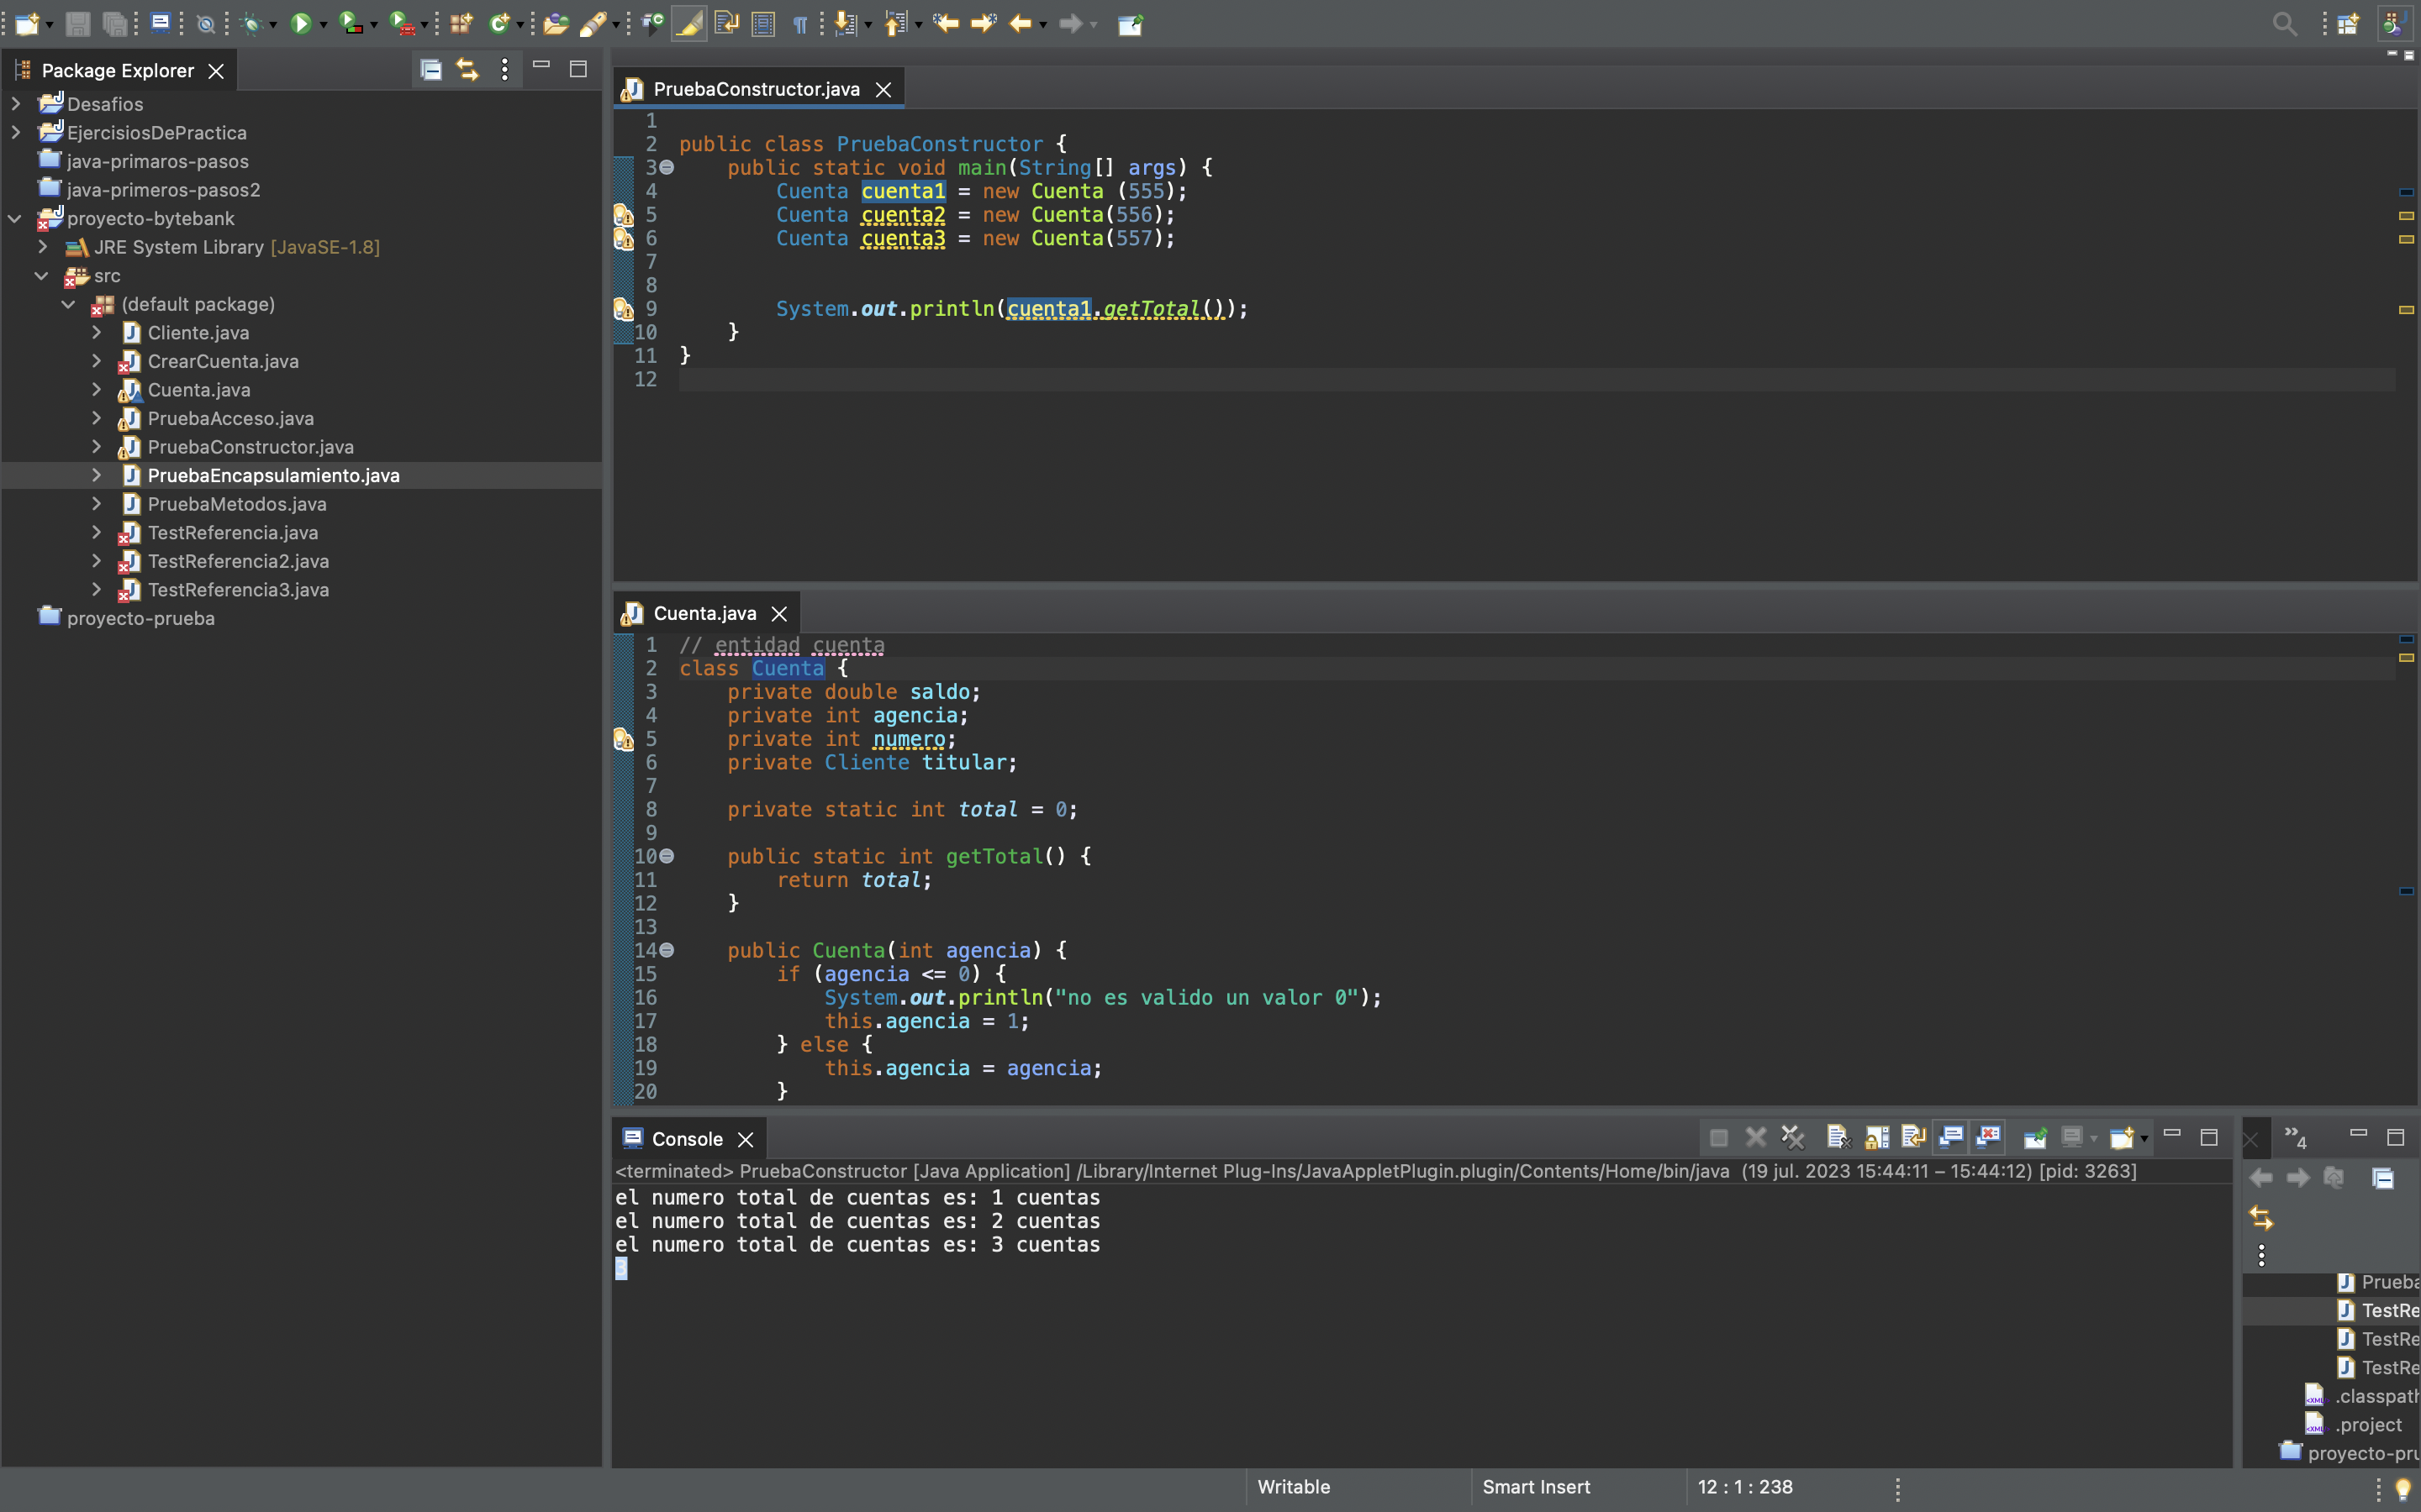
Task: Collapse method getTotal fold marker
Action: point(667,856)
